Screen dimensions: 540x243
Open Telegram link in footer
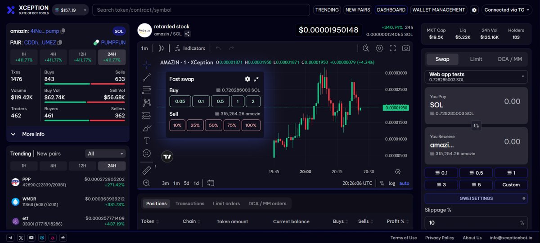[x=11, y=238]
